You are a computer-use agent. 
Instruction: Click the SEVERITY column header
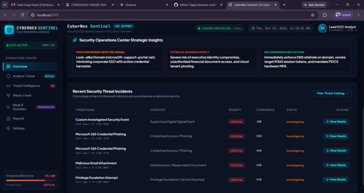pos(235,110)
